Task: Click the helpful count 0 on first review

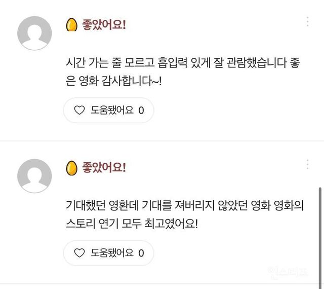Action: 141,110
